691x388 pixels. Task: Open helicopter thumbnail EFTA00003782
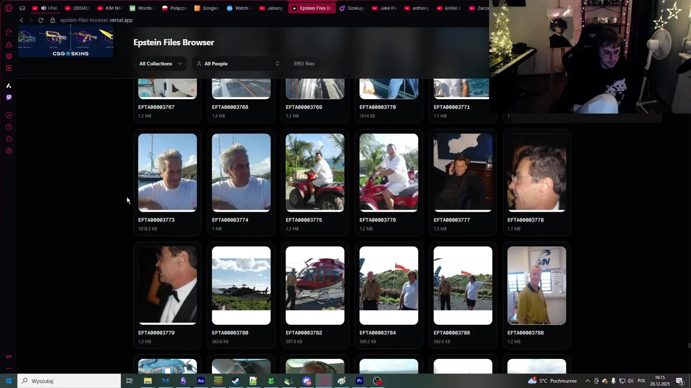click(315, 286)
